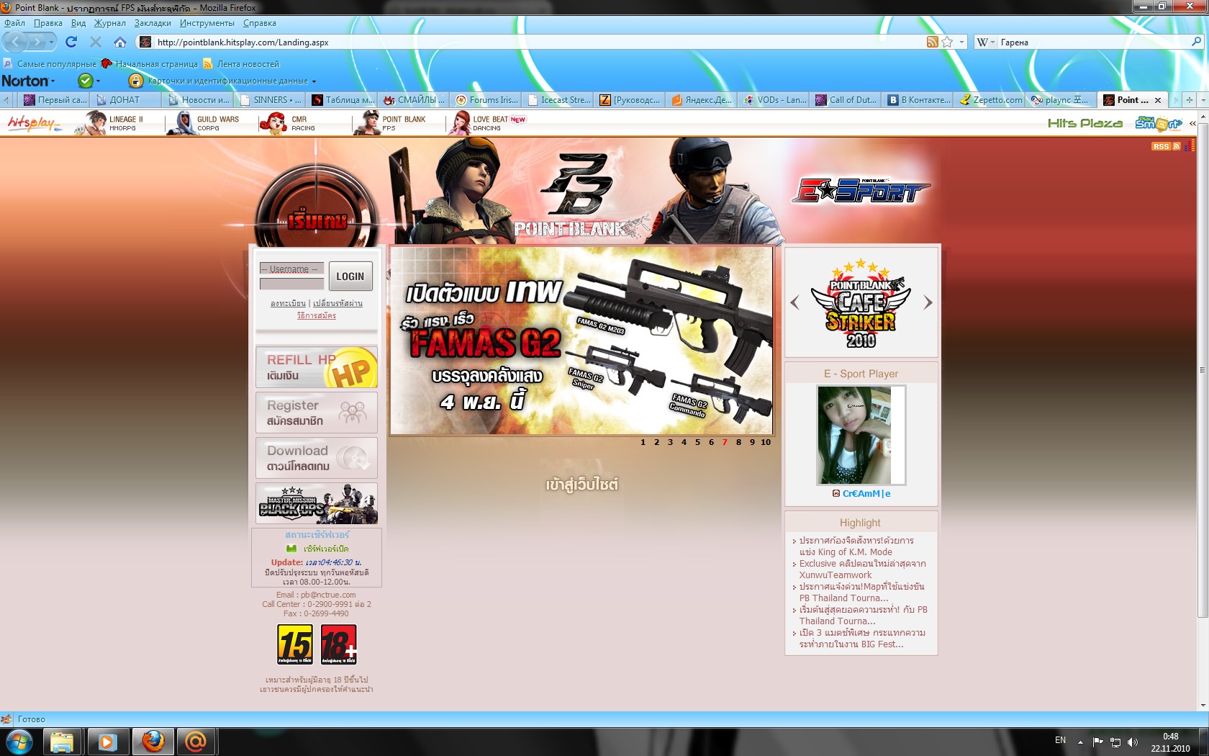Show next Cafe Striker banner arrow
This screenshot has width=1209, height=756.
click(928, 302)
